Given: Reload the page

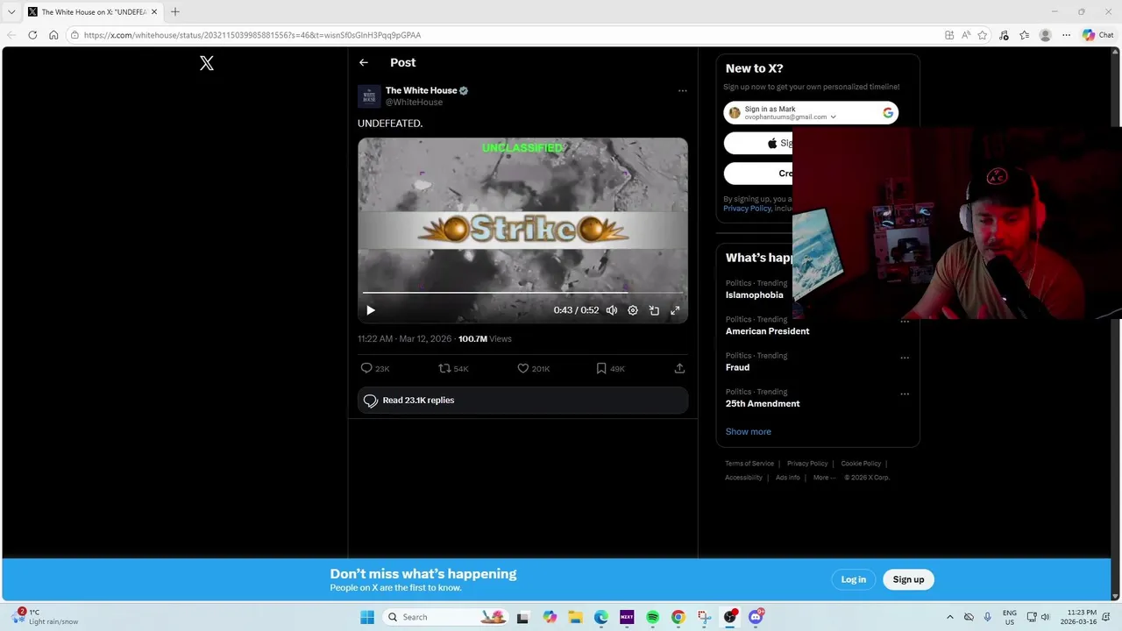Looking at the screenshot, I should 32,35.
